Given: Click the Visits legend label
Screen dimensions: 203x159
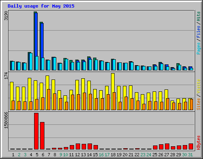Looking at the screenshot, I should click(199, 86).
